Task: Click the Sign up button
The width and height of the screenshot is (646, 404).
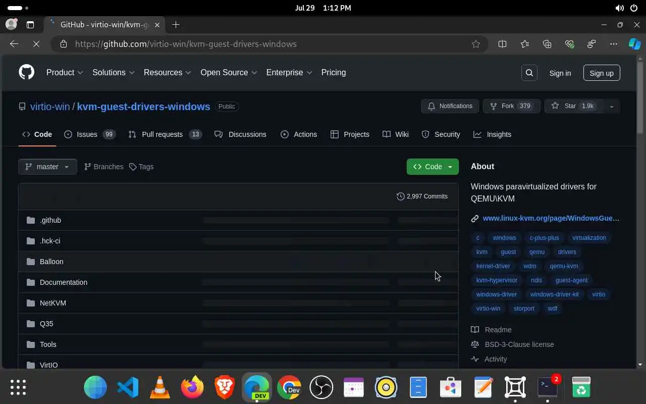Action: pyautogui.click(x=602, y=73)
